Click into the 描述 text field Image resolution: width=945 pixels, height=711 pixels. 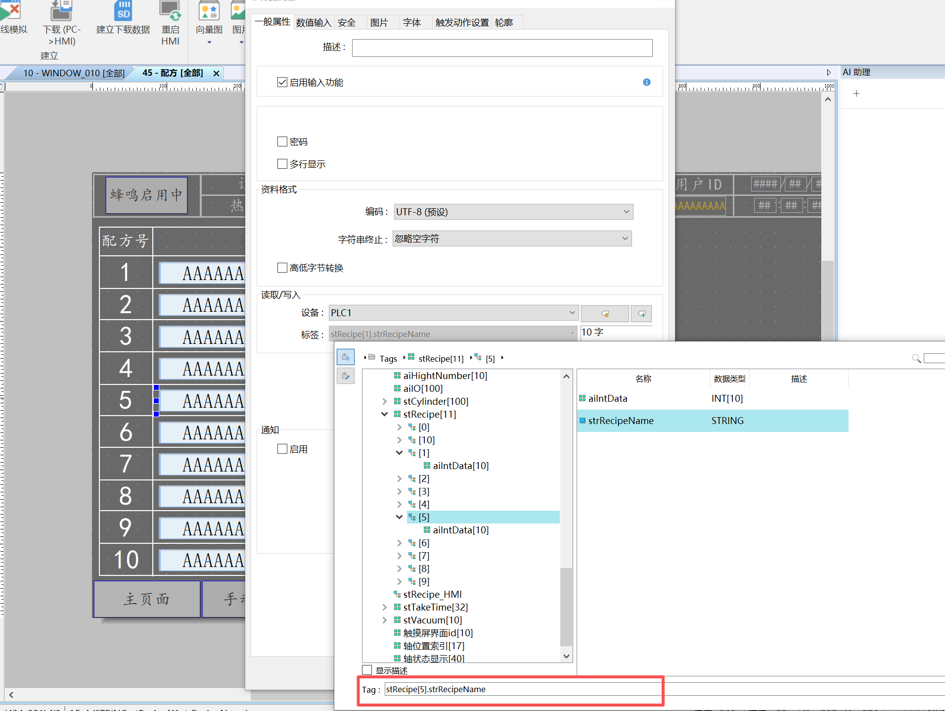click(x=502, y=48)
